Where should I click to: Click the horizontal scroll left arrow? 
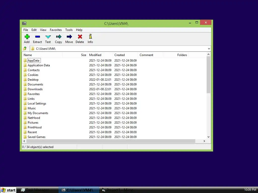point(24,141)
